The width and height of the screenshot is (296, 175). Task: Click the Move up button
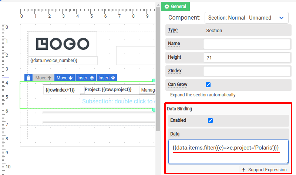point(43,78)
